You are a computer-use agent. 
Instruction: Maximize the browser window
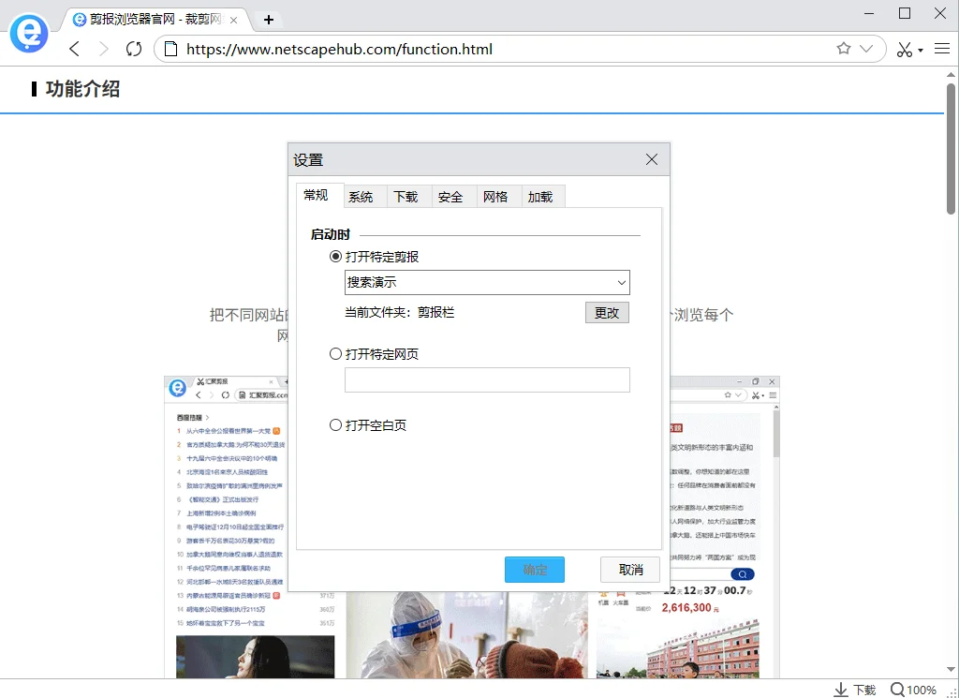[x=905, y=13]
